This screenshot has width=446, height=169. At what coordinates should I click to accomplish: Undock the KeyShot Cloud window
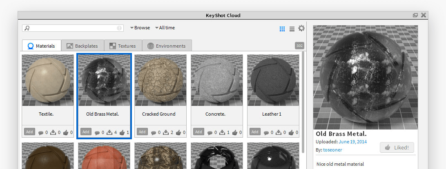point(415,15)
